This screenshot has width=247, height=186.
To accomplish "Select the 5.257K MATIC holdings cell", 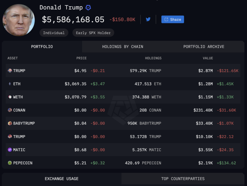I will tap(147, 150).
